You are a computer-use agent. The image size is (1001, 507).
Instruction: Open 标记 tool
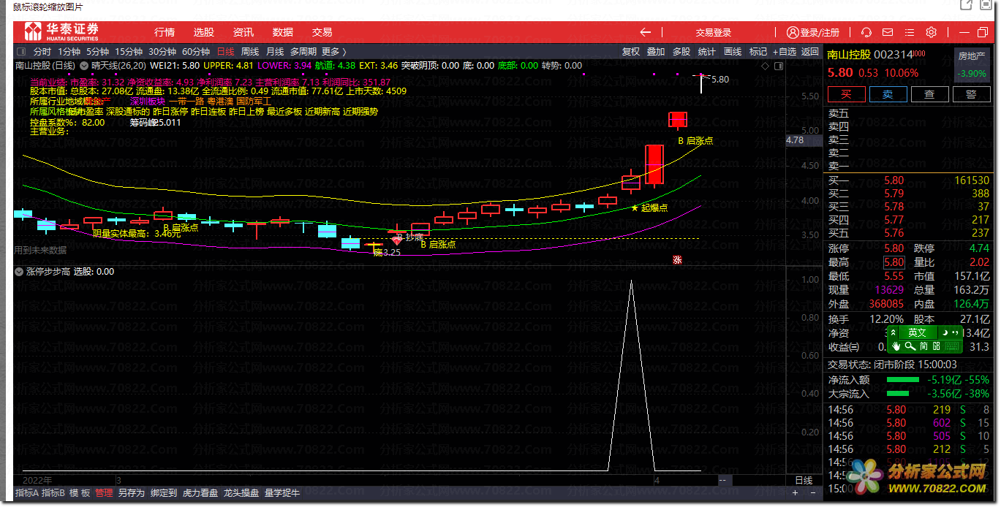click(758, 52)
